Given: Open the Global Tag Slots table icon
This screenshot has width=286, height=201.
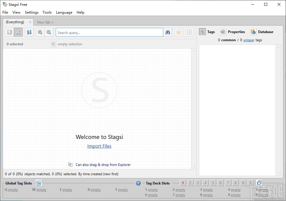Looking at the screenshot, I should pos(39,183).
